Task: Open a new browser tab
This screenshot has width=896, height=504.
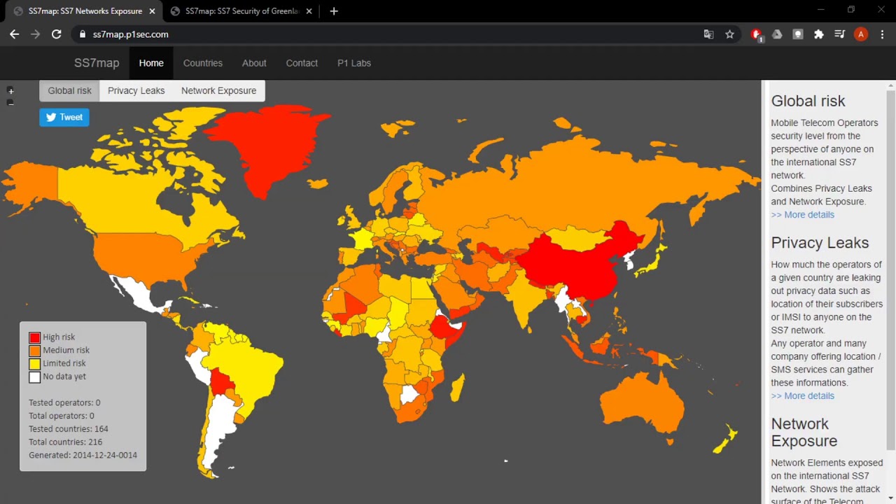Action: coord(334,11)
